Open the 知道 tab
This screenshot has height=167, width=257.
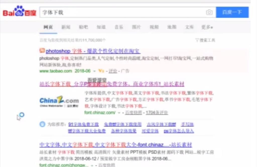pyautogui.click(x=101, y=27)
